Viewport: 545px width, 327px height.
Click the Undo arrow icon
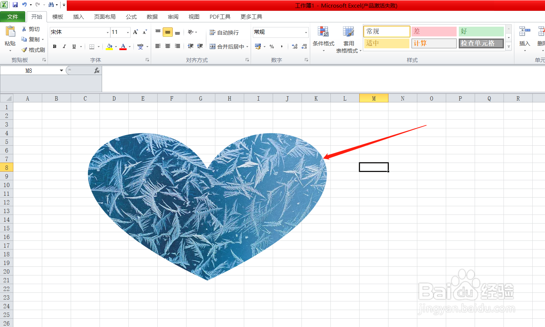point(24,5)
